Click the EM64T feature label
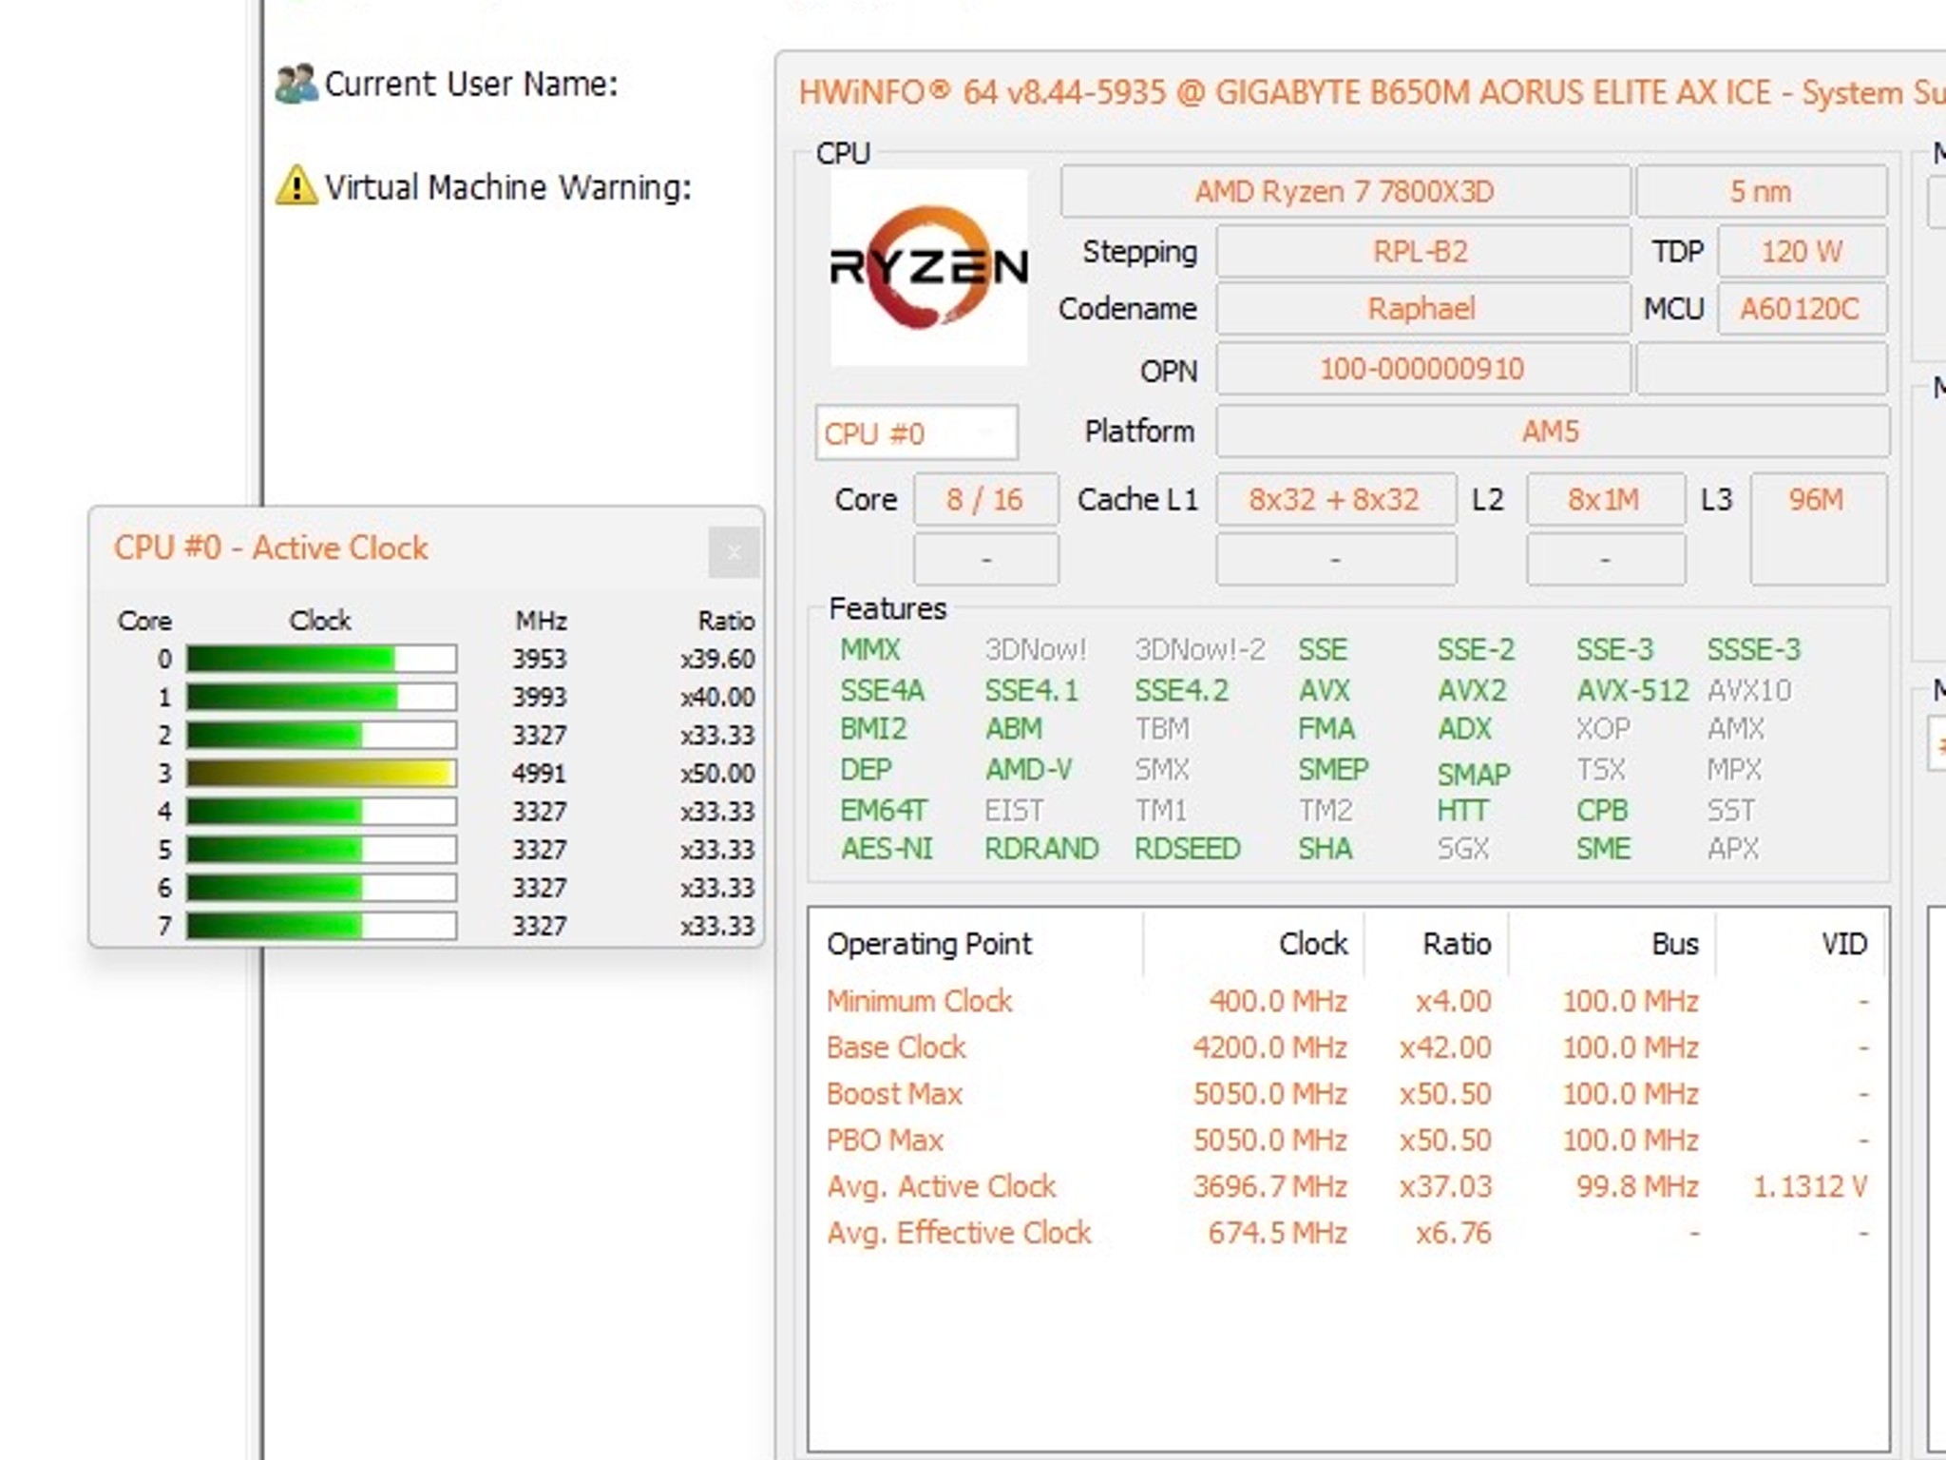 884,811
